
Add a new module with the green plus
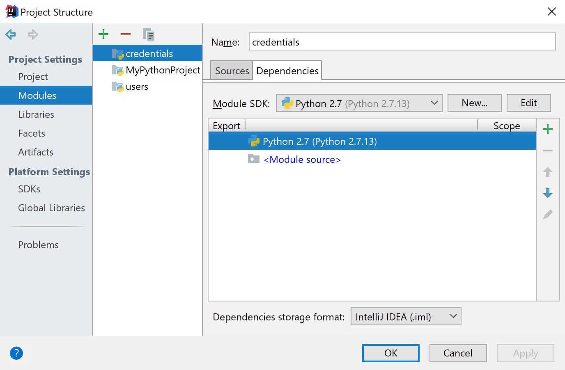pos(103,34)
